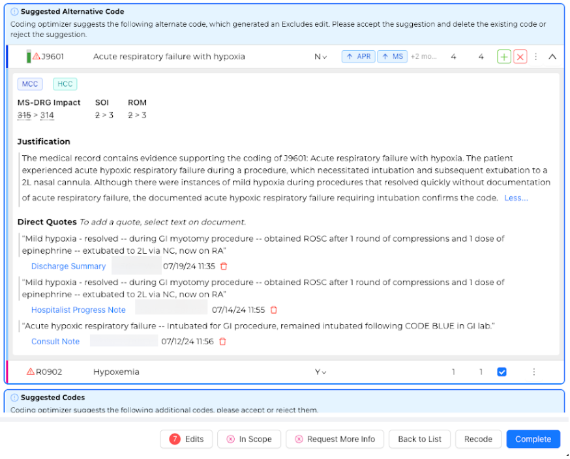The width and height of the screenshot is (570, 459).
Task: Open the J9601 row three-dot menu
Action: tap(536, 57)
